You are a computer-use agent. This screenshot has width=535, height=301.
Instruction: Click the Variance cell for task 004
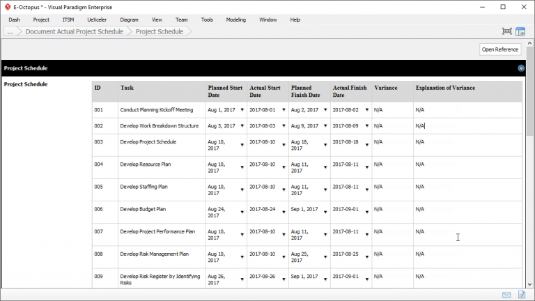pyautogui.click(x=392, y=164)
